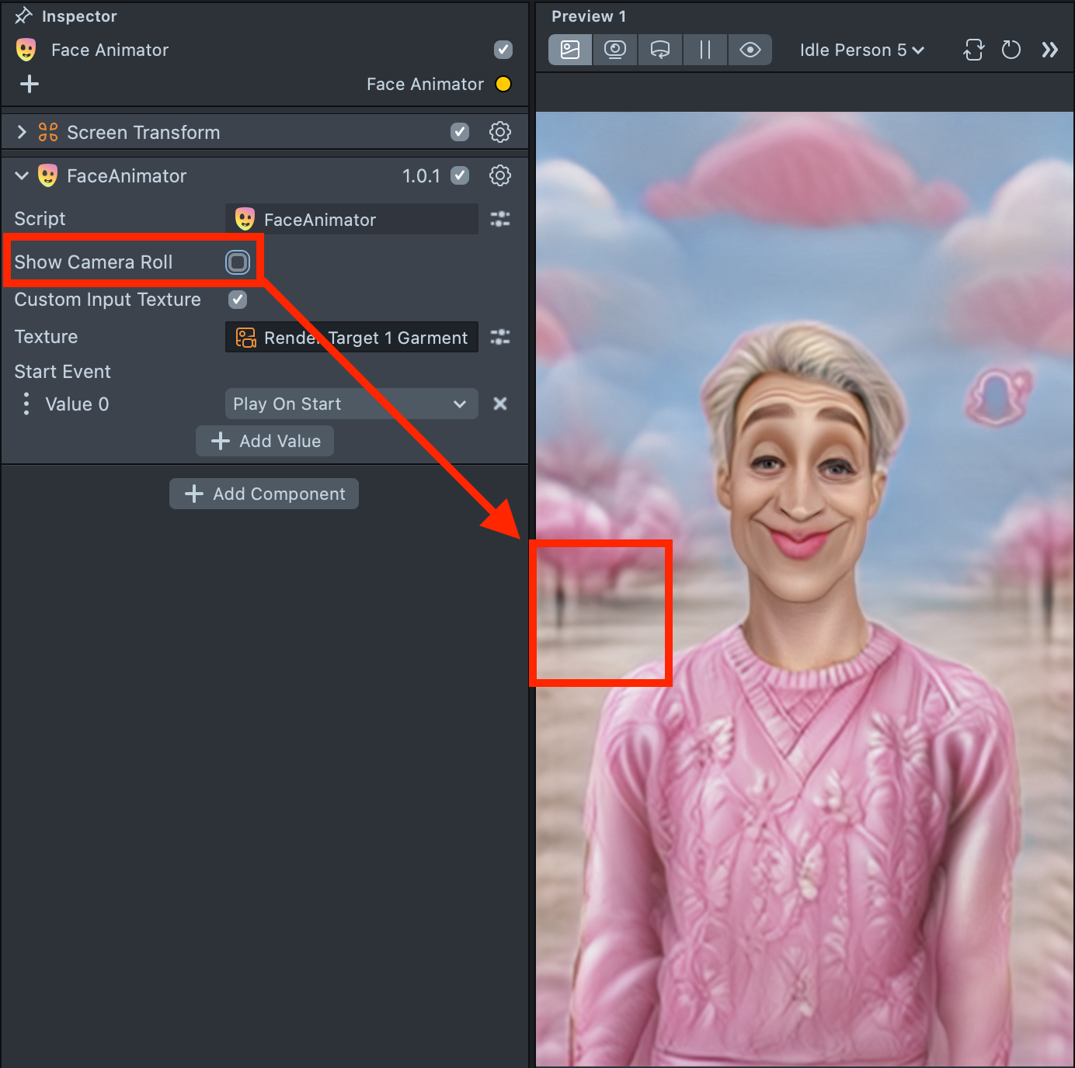Reset the preview with refresh icon
1075x1068 pixels.
[1011, 50]
